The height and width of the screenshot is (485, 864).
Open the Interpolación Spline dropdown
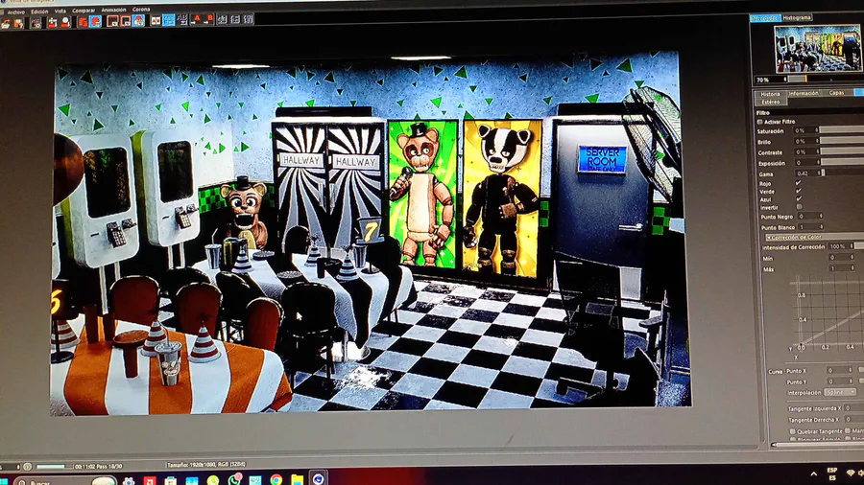pyautogui.click(x=840, y=392)
